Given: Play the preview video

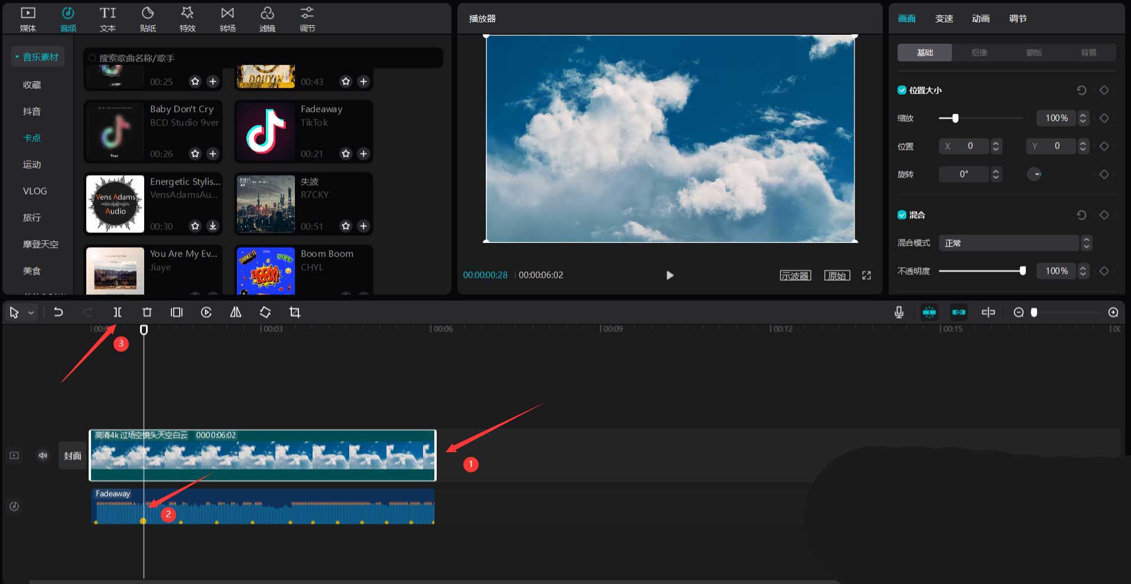Looking at the screenshot, I should pyautogui.click(x=669, y=275).
